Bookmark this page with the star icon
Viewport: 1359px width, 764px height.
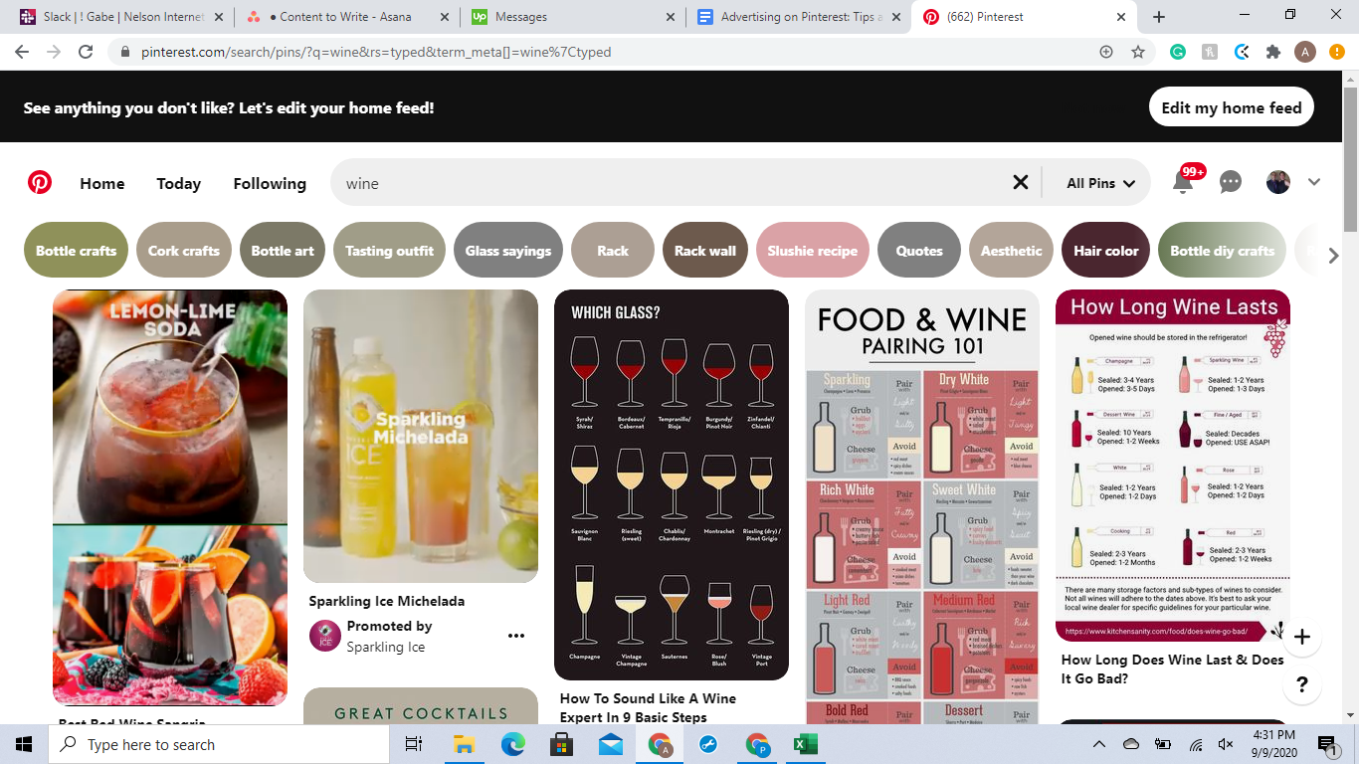1138,52
